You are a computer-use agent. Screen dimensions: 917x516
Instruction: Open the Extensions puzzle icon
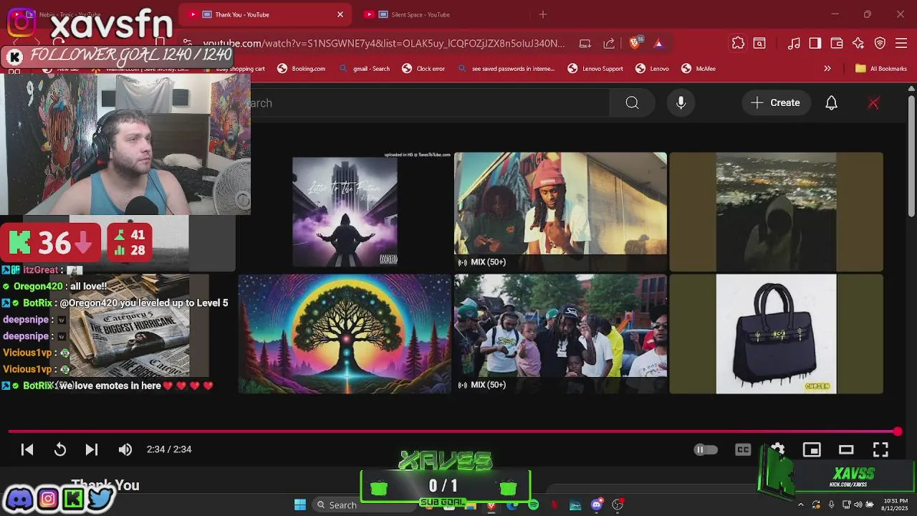(738, 44)
